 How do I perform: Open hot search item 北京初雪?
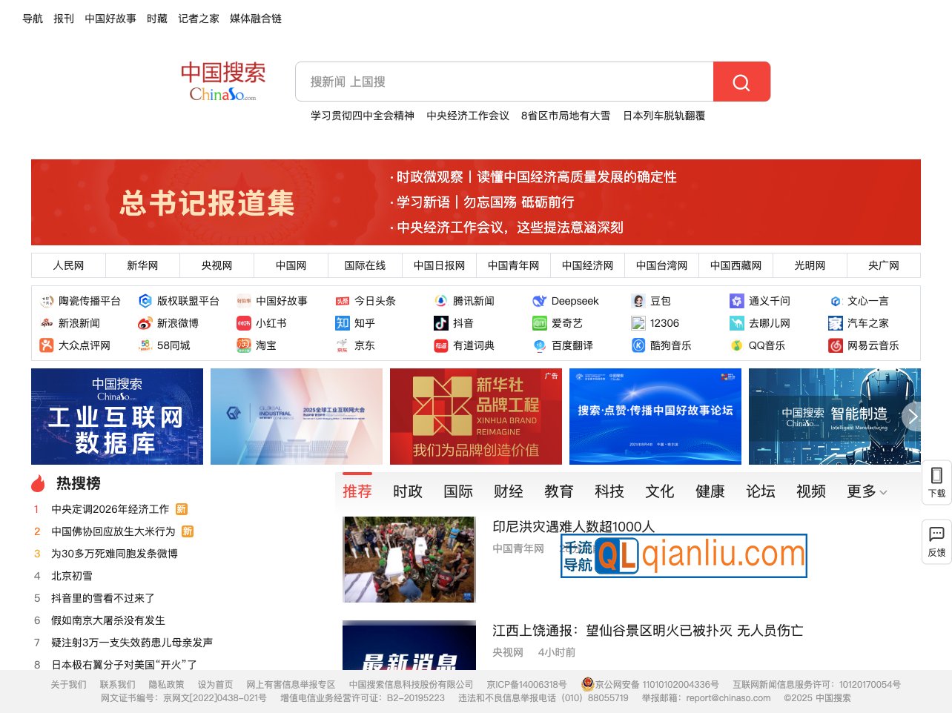tap(72, 576)
